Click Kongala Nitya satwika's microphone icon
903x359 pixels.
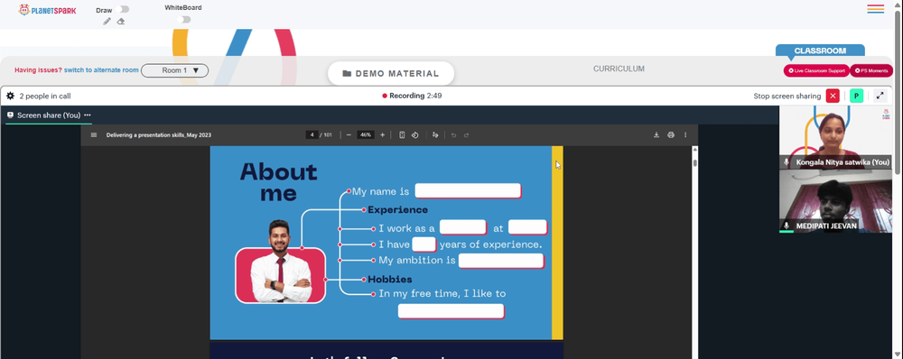point(787,163)
